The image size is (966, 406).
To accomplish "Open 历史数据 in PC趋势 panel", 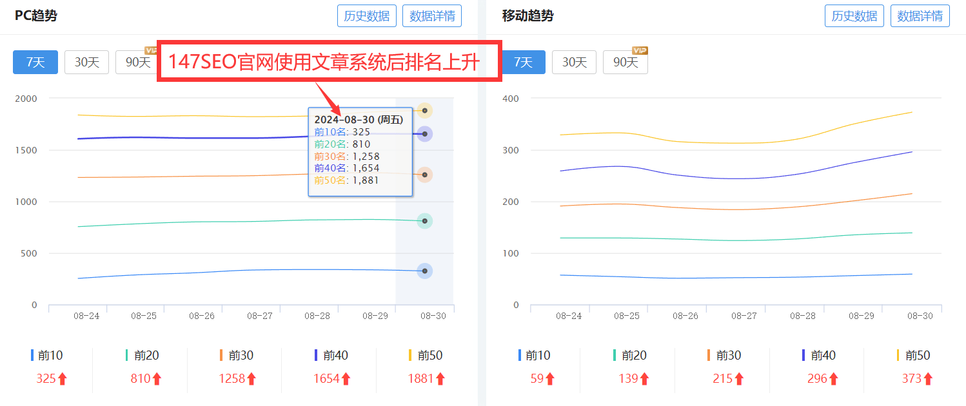I will click(x=367, y=16).
